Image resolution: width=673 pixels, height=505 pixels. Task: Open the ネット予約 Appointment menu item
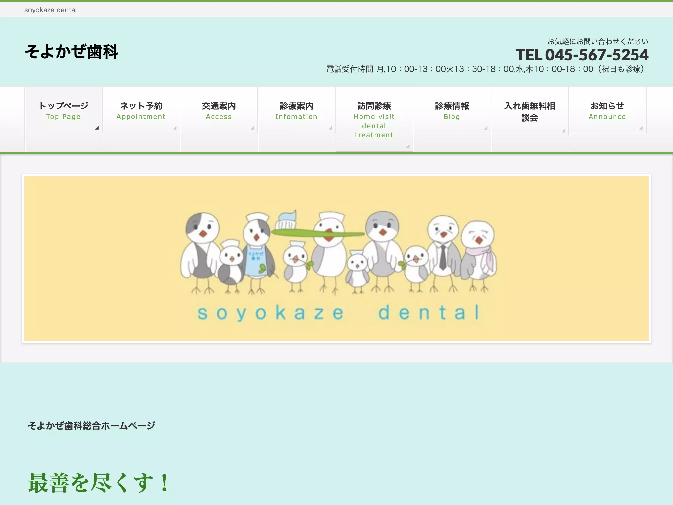pos(141,110)
